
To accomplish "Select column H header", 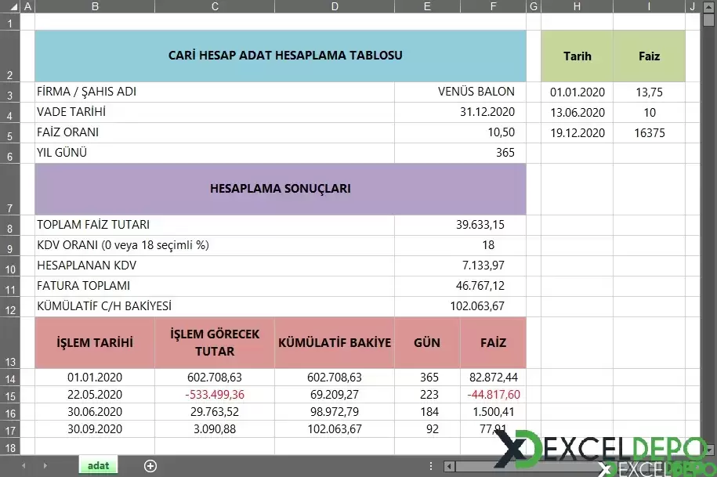I will (577, 7).
